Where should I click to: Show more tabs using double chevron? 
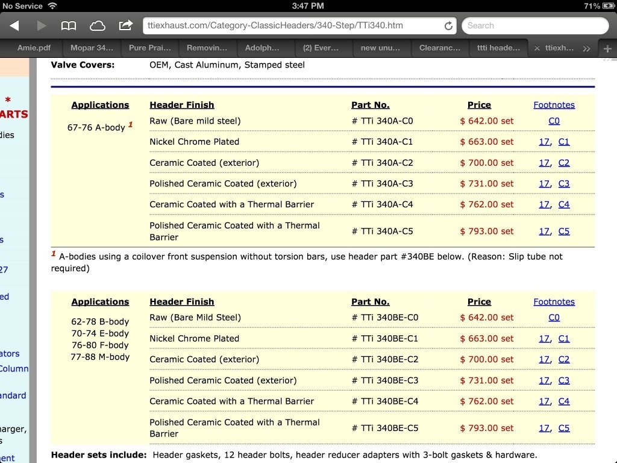tap(586, 48)
